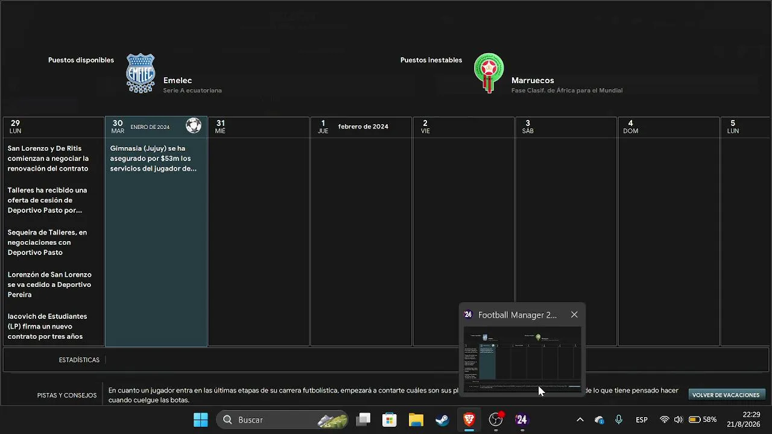The image size is (772, 434).
Task: Open Lorenzón loan to Deportivo Pereira news
Action: (x=49, y=285)
